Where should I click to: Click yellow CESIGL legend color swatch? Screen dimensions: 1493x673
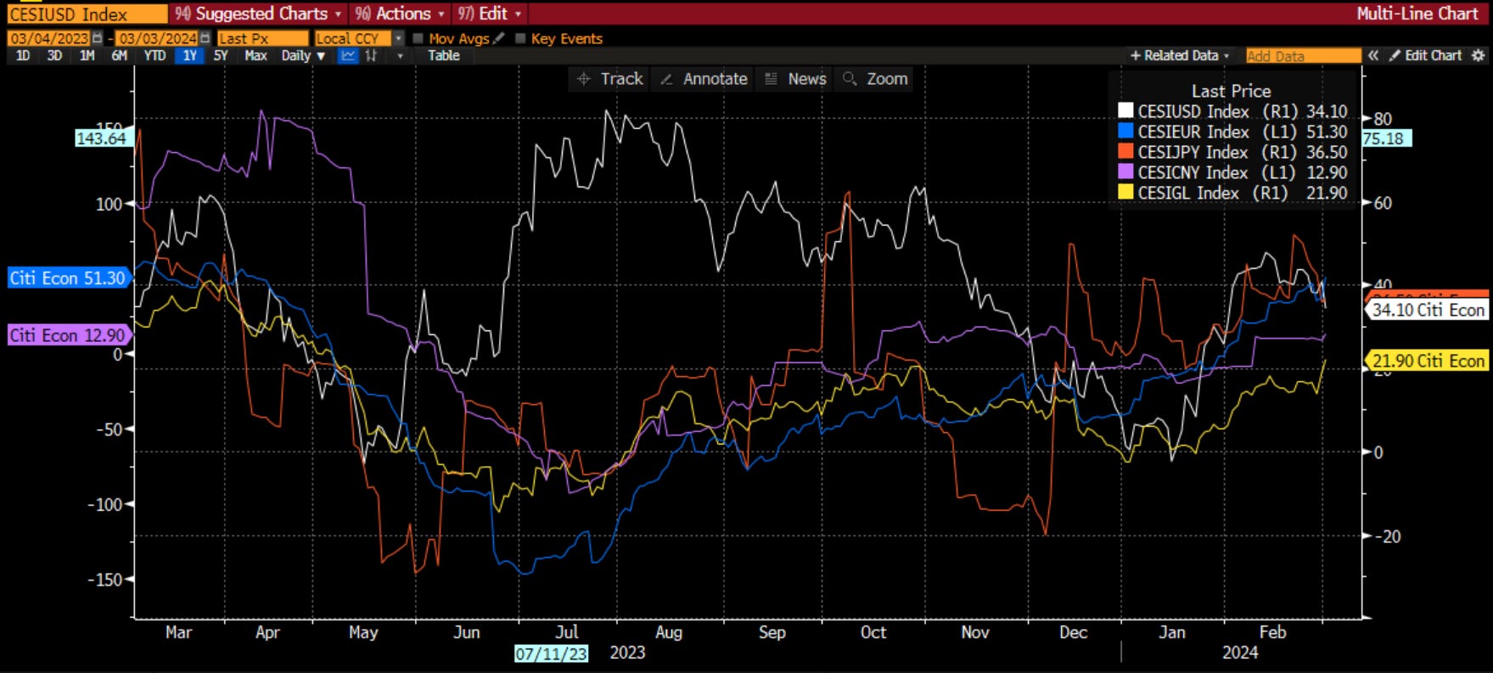pos(1125,193)
